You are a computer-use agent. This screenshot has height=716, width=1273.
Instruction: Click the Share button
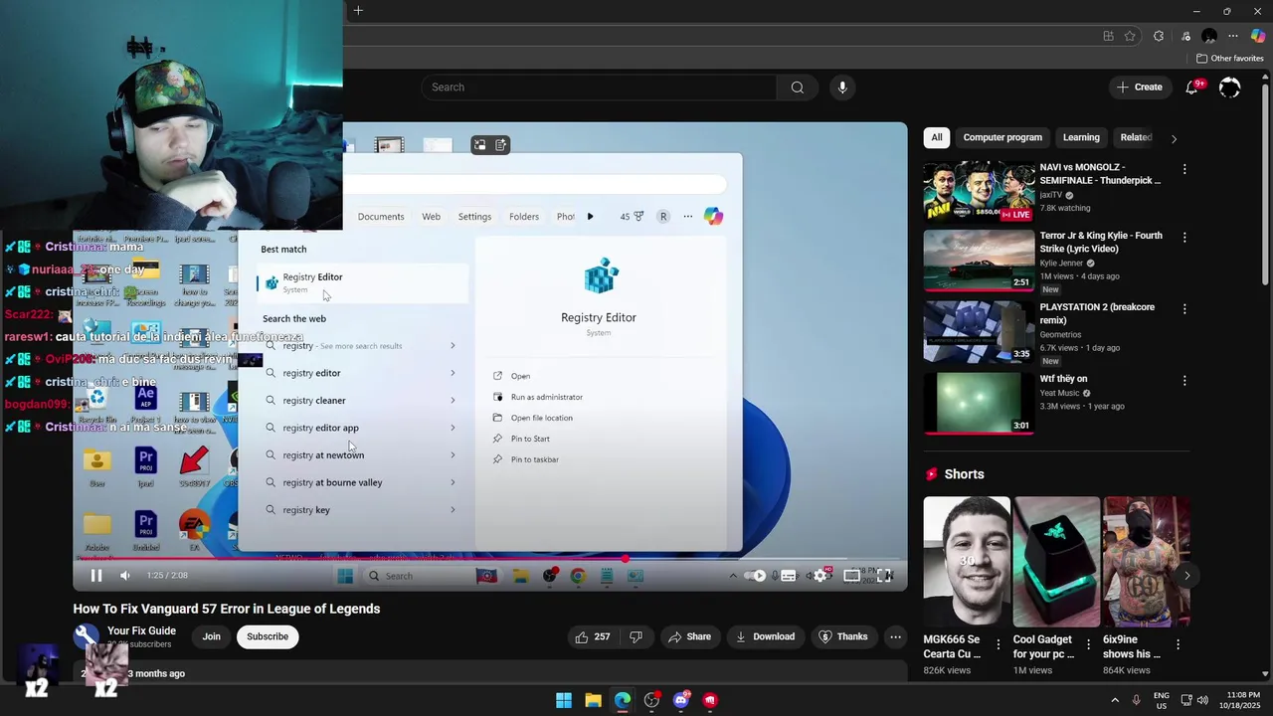(689, 636)
